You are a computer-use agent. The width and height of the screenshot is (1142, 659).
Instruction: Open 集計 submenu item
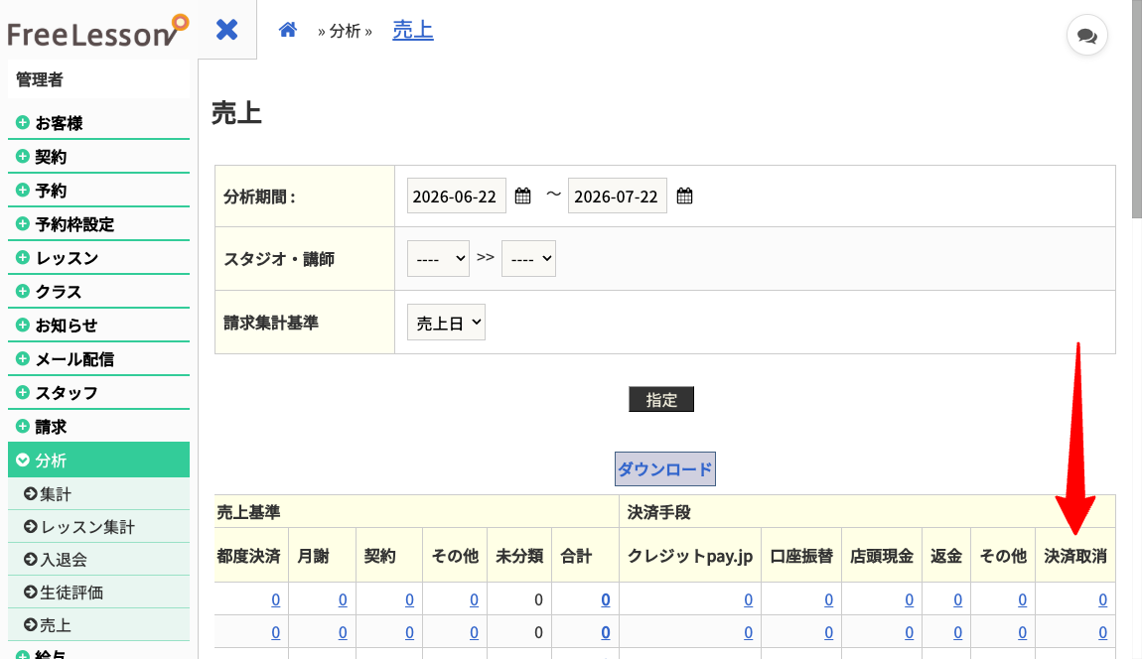click(98, 493)
